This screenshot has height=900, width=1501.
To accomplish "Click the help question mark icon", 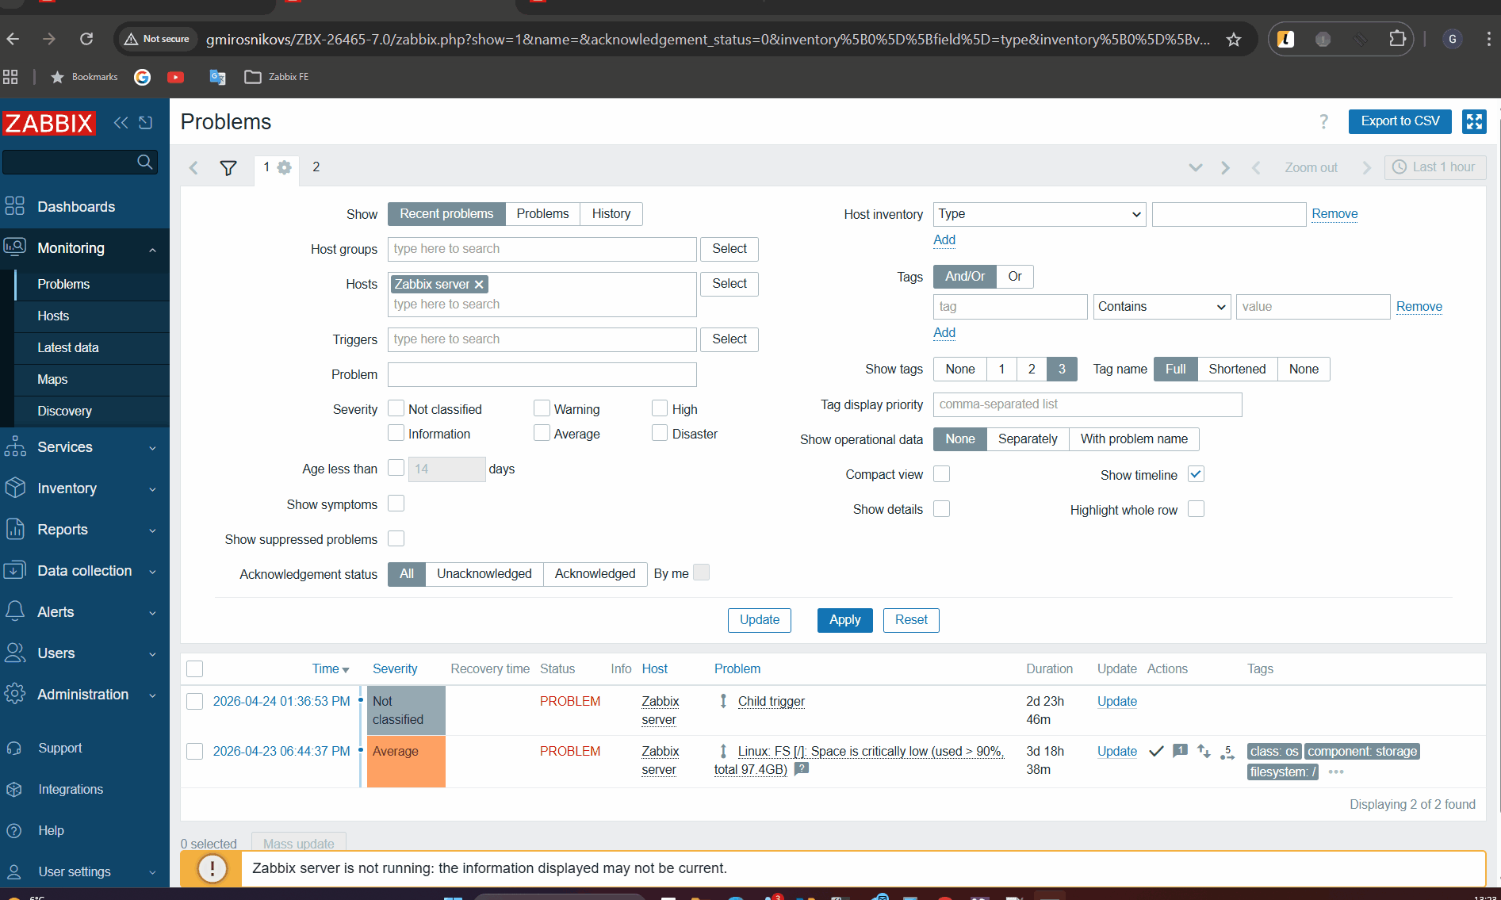I will 1323,121.
